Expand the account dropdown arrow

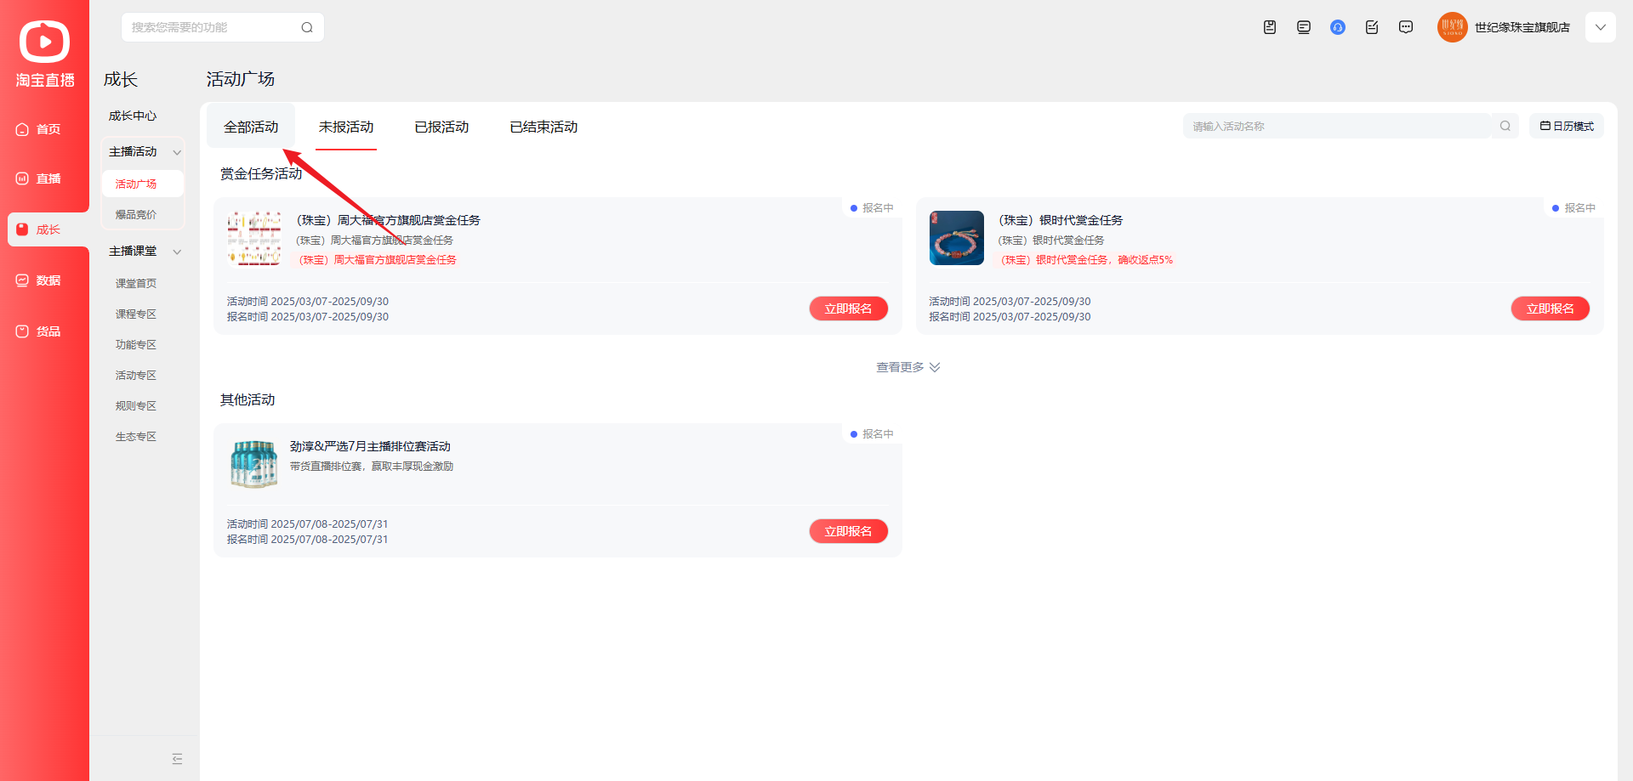coord(1600,27)
